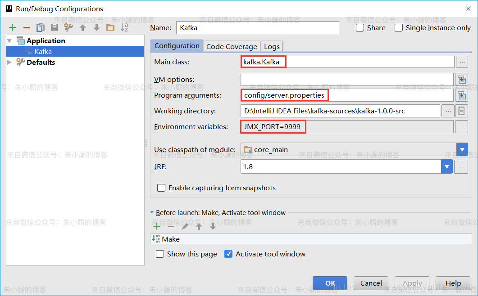Open the classpath module dropdown

point(462,149)
